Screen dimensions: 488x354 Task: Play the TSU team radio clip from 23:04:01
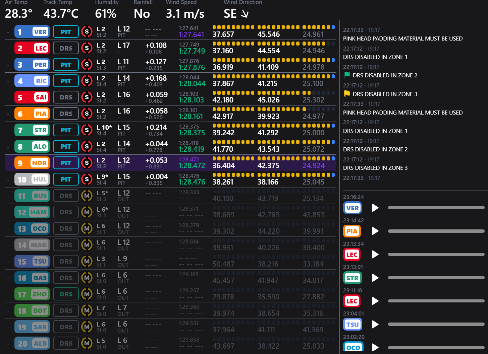[375, 324]
